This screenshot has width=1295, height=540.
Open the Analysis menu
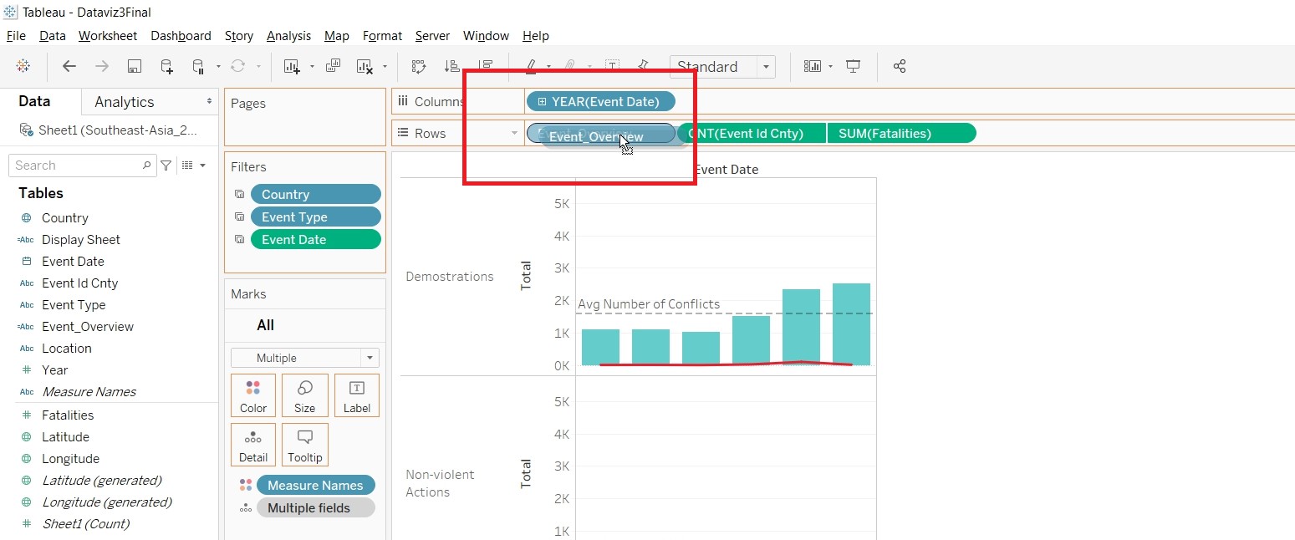pos(288,36)
